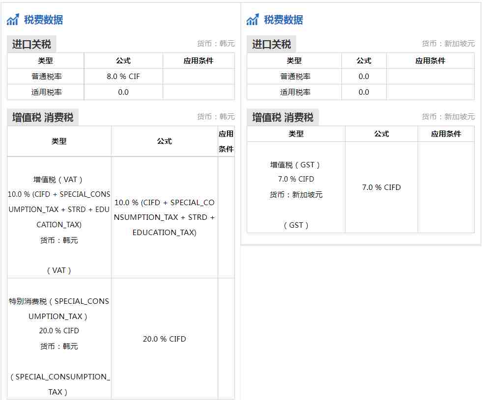Select the 普通税率 row label in the Singapore tariff table

295,76
